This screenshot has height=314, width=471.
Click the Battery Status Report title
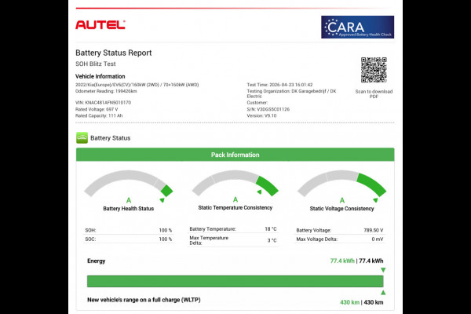[x=113, y=53]
